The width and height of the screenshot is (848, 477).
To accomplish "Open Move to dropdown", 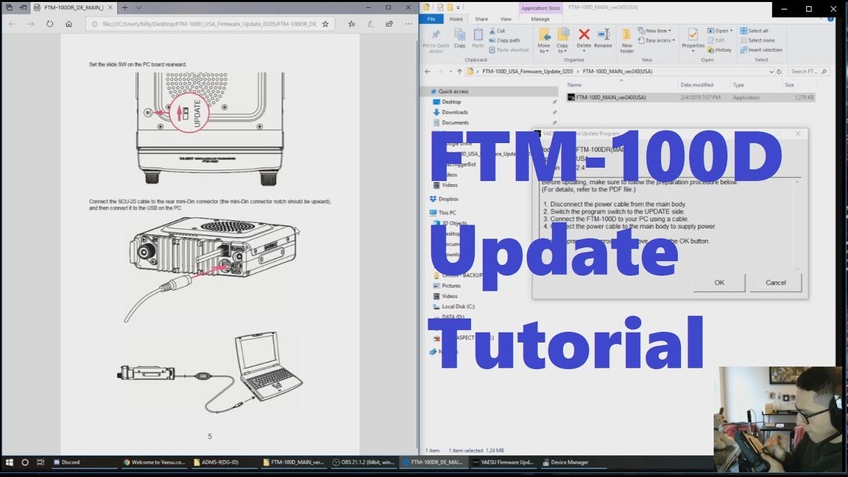I will [544, 40].
